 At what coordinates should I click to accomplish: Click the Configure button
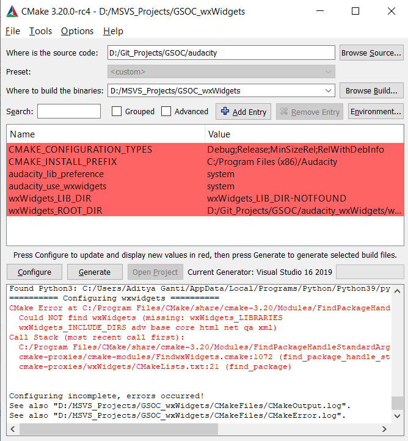[x=34, y=272]
